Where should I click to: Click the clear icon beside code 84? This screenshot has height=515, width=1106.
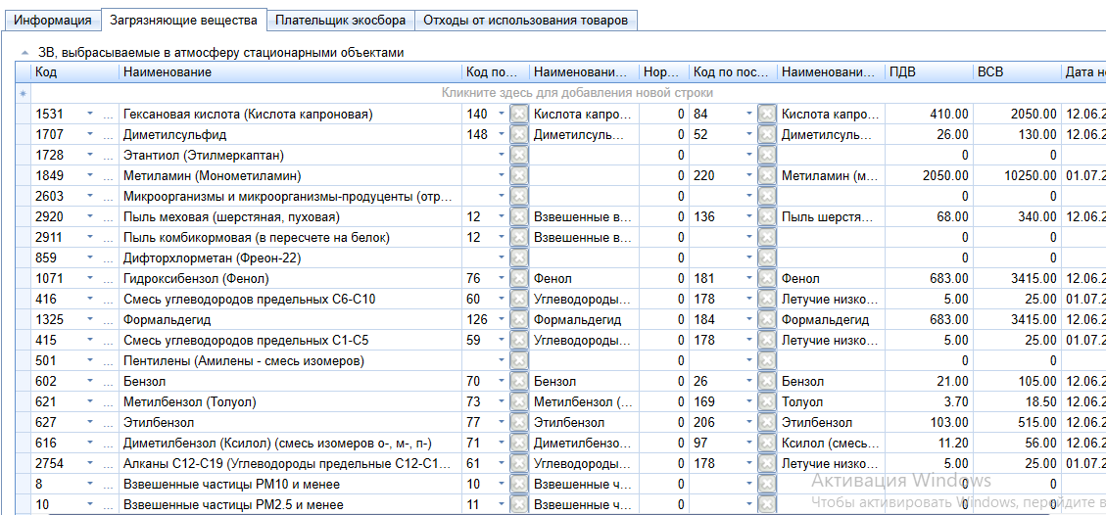[767, 115]
